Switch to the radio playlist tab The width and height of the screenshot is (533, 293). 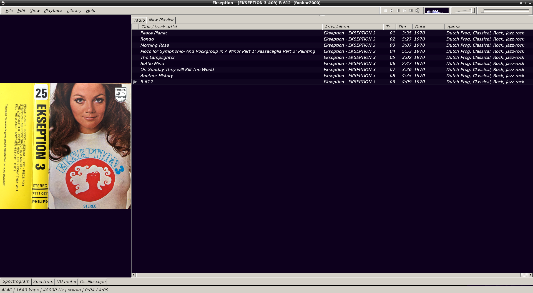pyautogui.click(x=139, y=20)
